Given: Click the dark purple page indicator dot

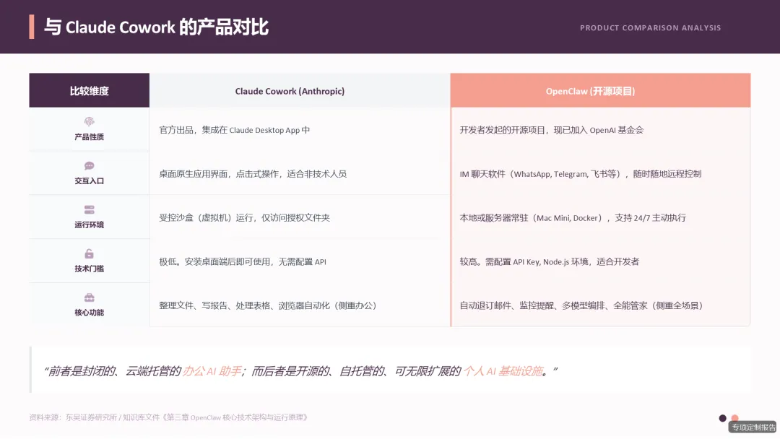Looking at the screenshot, I should coord(722,418).
